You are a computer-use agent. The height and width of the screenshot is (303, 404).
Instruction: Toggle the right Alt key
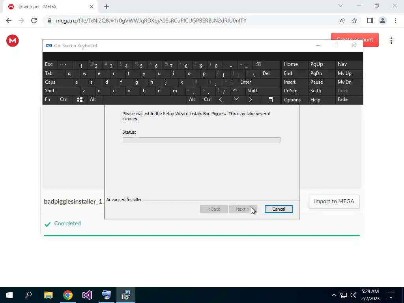coord(194,99)
